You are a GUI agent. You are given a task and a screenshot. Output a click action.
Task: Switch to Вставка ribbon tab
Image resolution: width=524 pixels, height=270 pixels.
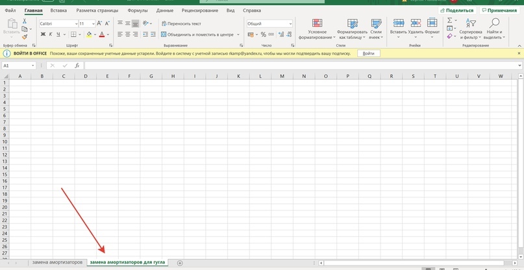coord(58,10)
